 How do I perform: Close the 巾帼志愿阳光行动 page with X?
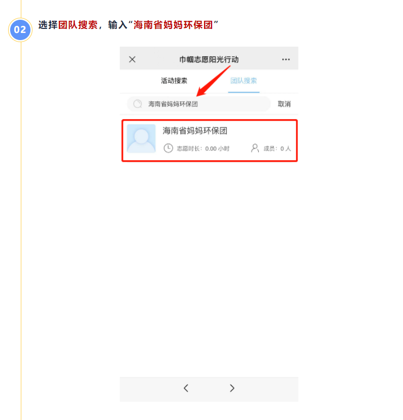tap(132, 59)
